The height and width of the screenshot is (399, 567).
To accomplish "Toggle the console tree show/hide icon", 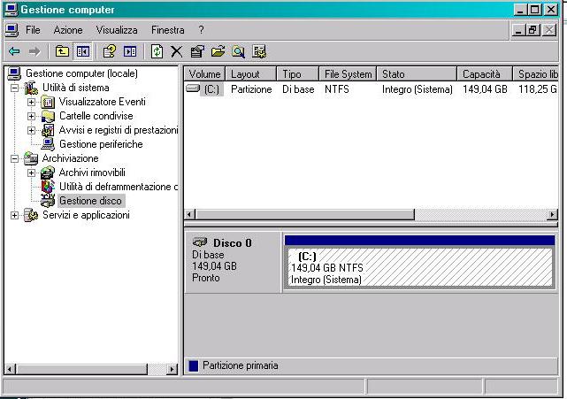I will pyautogui.click(x=82, y=51).
